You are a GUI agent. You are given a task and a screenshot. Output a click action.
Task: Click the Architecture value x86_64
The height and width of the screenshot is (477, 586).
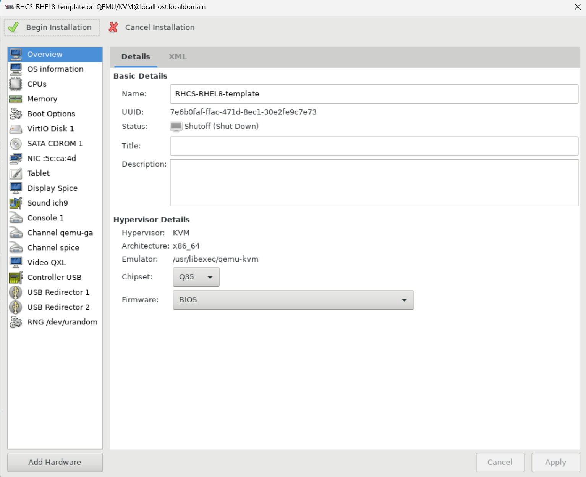point(186,246)
